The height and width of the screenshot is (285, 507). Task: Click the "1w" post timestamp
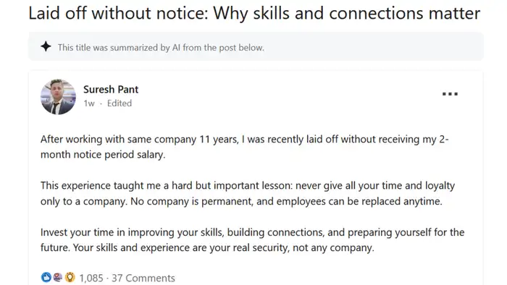[x=89, y=103]
